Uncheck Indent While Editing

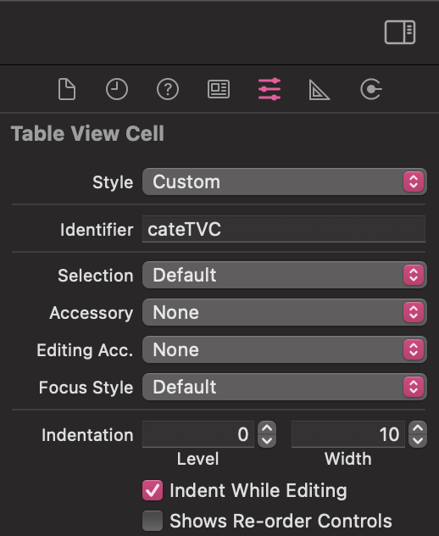coord(153,490)
